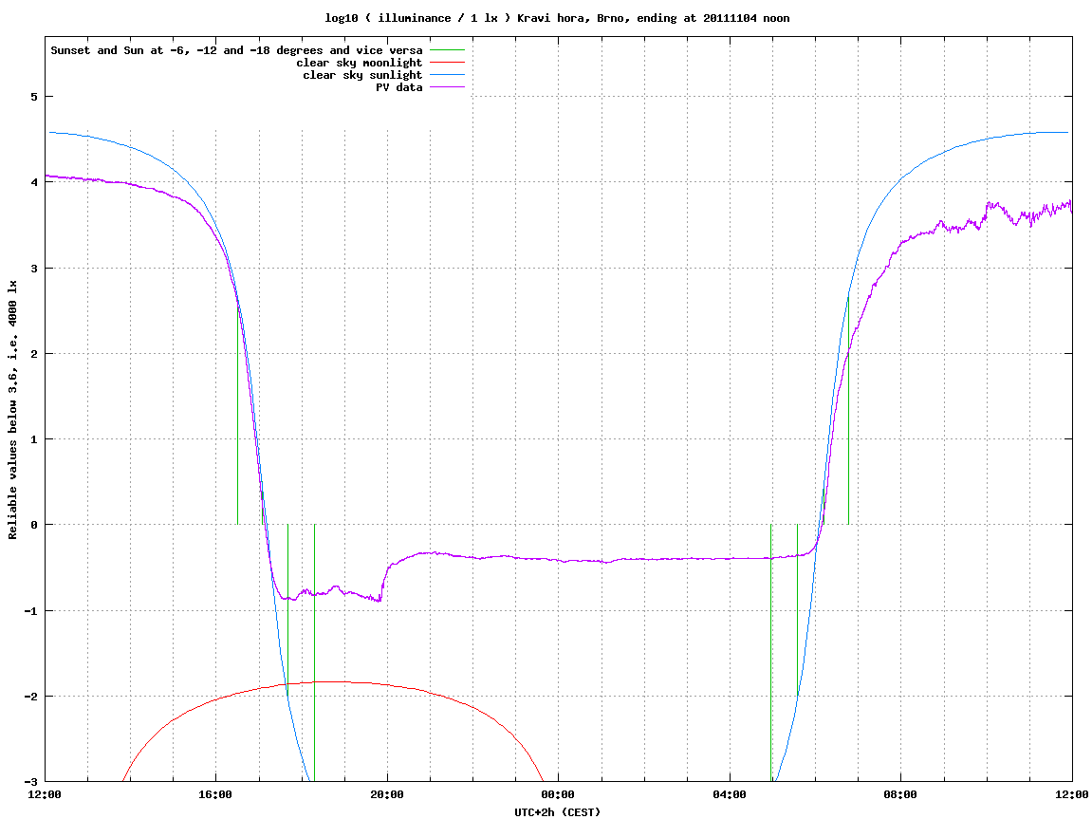The height and width of the screenshot is (819, 1092).
Task: Click the blue sunlight legend line sample
Action: [447, 75]
